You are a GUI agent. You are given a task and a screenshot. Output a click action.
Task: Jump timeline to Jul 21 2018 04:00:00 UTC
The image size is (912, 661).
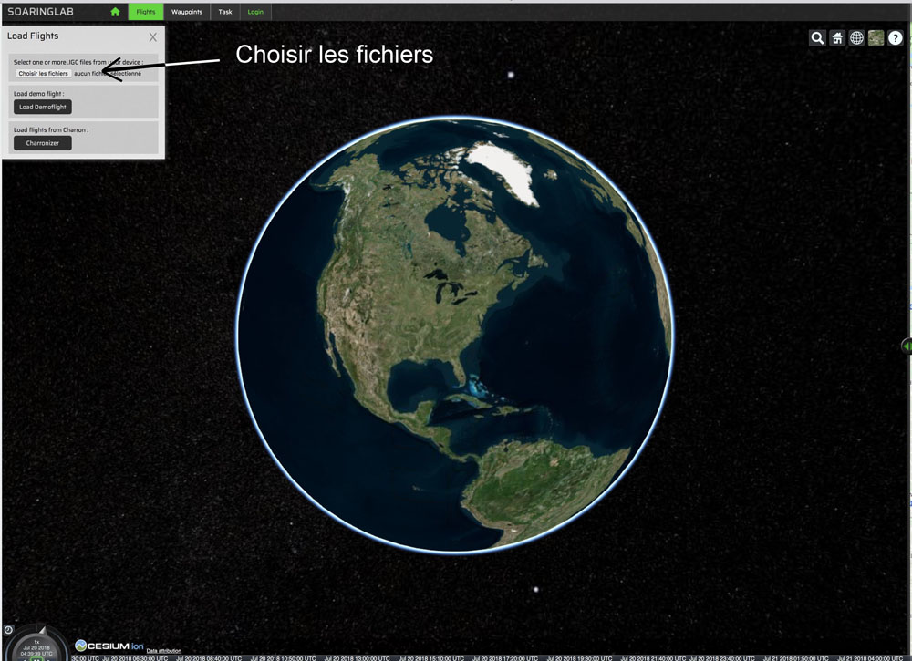pos(870,658)
